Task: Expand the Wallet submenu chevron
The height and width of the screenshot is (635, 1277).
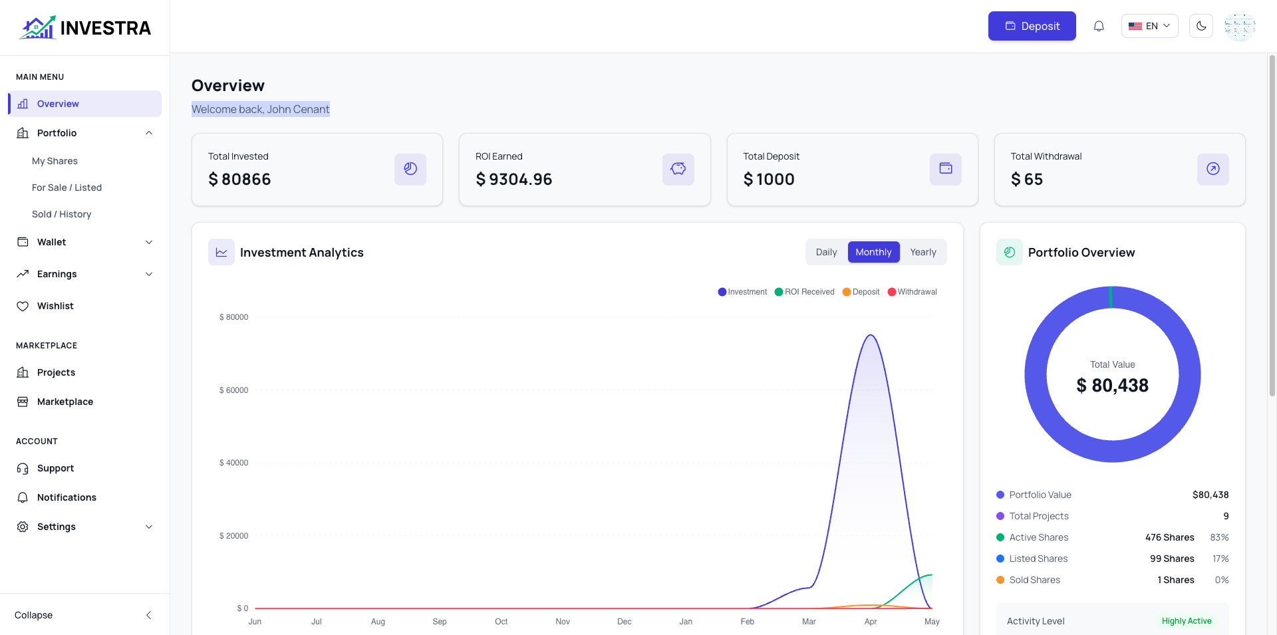Action: pyautogui.click(x=149, y=242)
